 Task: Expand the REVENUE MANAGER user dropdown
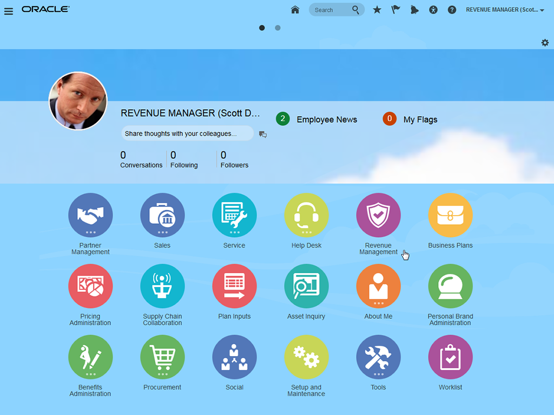point(505,10)
